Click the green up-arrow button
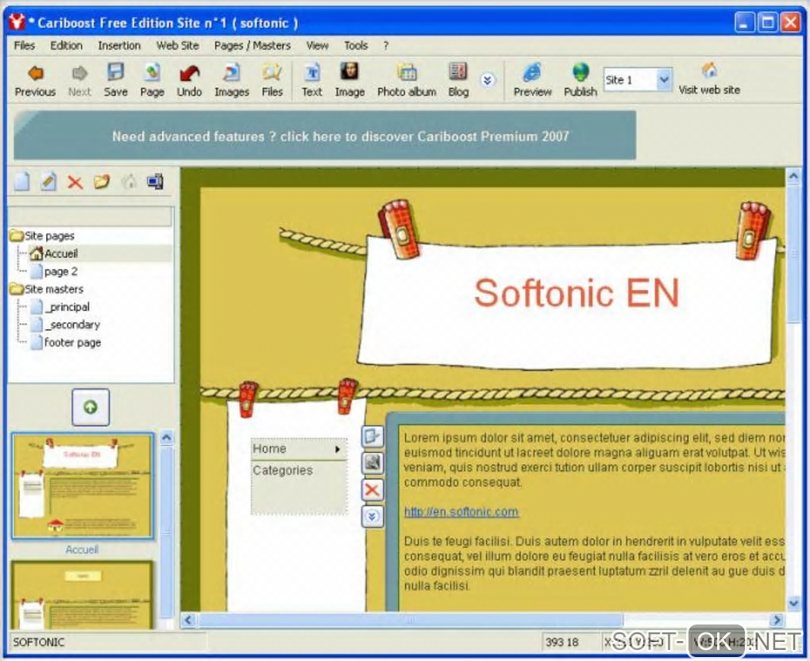810x661 pixels. 91,407
